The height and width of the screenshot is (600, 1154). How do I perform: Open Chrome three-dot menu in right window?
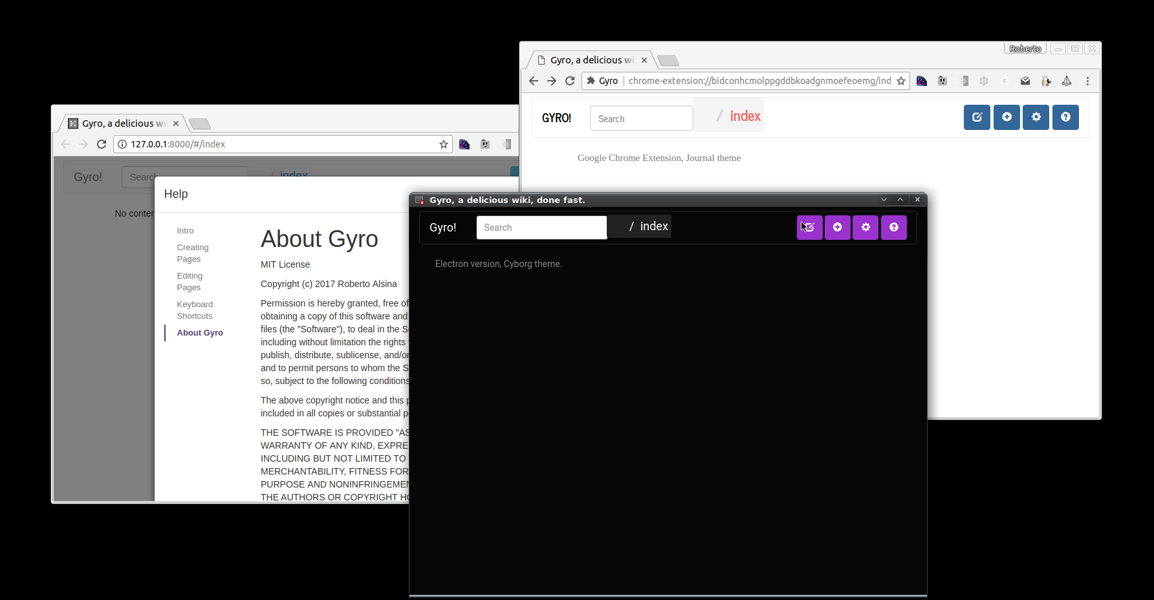(x=1087, y=81)
